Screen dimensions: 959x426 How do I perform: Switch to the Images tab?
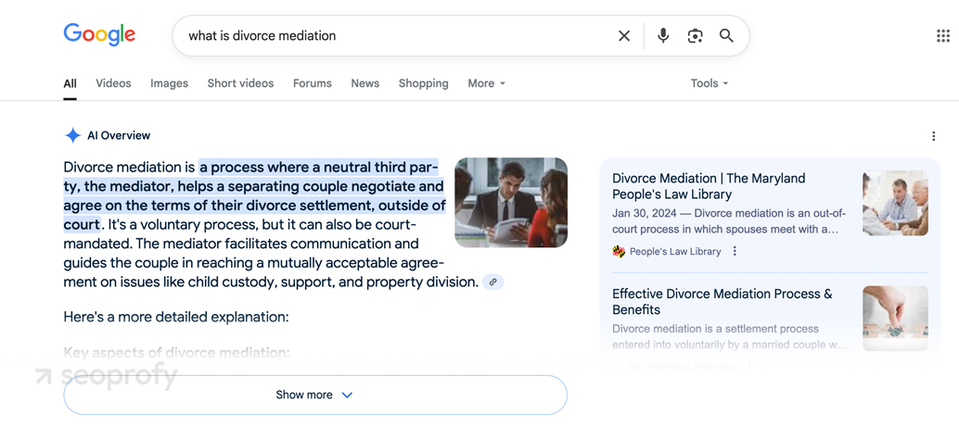170,83
